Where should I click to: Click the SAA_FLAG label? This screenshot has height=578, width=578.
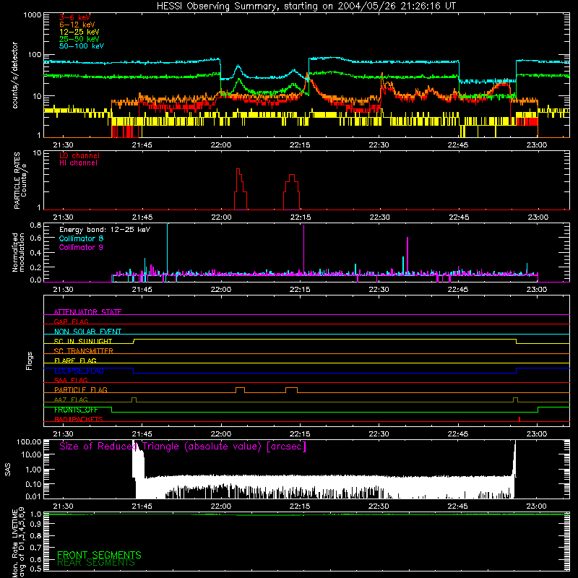(x=71, y=380)
